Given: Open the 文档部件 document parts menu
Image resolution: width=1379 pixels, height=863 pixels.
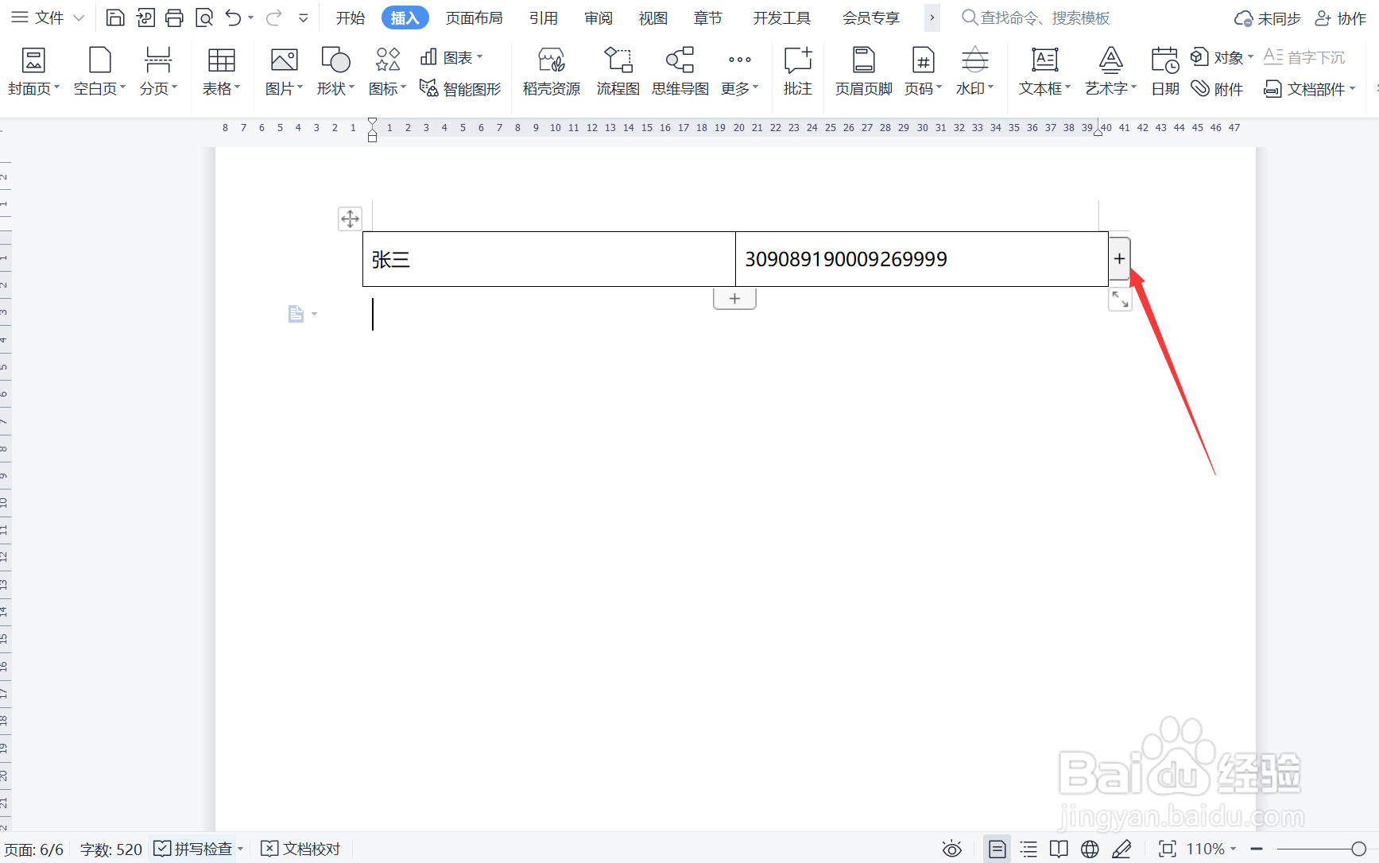Looking at the screenshot, I should 1309,89.
